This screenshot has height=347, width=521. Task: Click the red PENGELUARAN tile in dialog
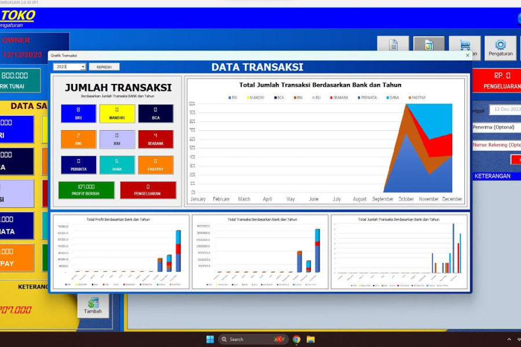coord(148,190)
